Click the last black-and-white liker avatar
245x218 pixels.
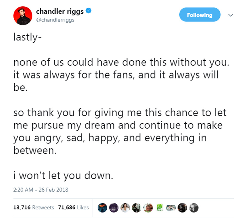(x=193, y=208)
